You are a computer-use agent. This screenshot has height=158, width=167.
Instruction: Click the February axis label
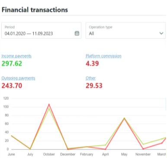(87, 155)
